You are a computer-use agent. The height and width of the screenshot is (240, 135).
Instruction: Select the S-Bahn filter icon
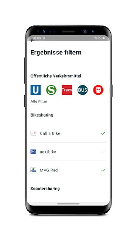[x=51, y=90]
